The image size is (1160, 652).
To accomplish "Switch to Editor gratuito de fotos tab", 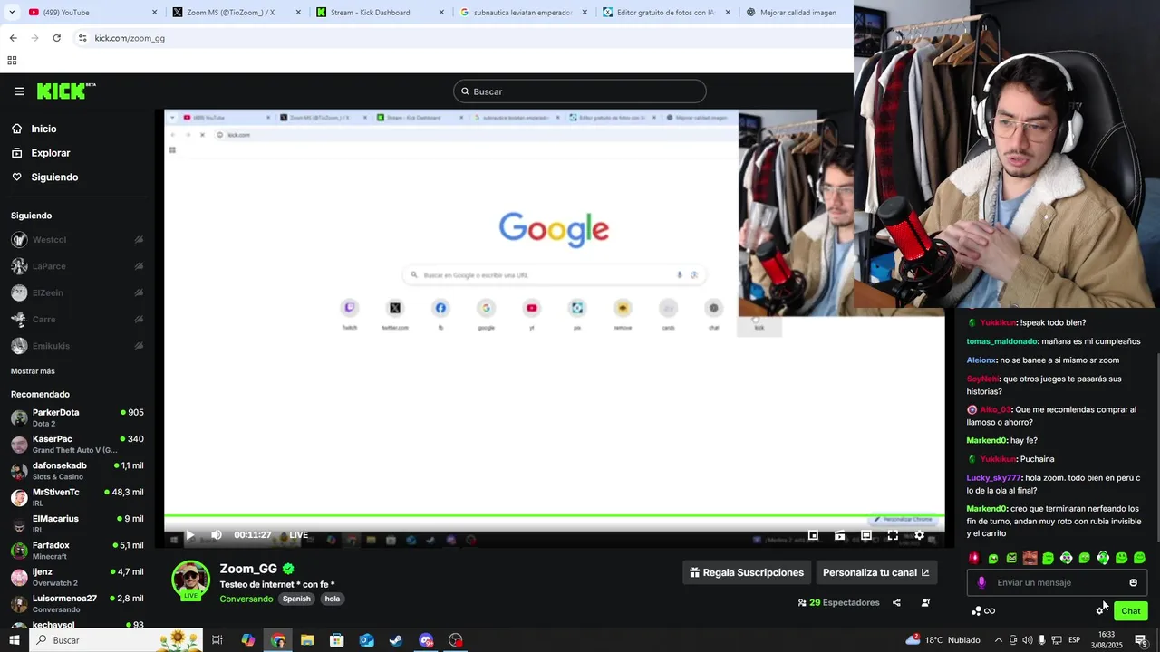I will (x=666, y=13).
